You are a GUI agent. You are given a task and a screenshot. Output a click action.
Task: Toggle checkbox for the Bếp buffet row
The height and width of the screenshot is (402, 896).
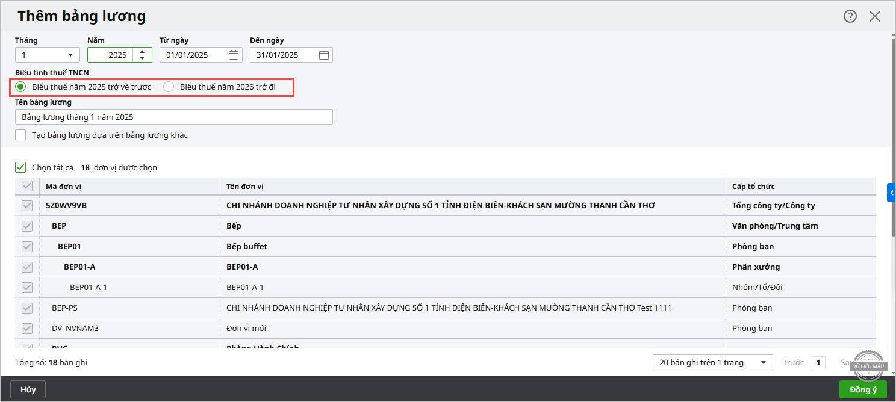coord(27,246)
